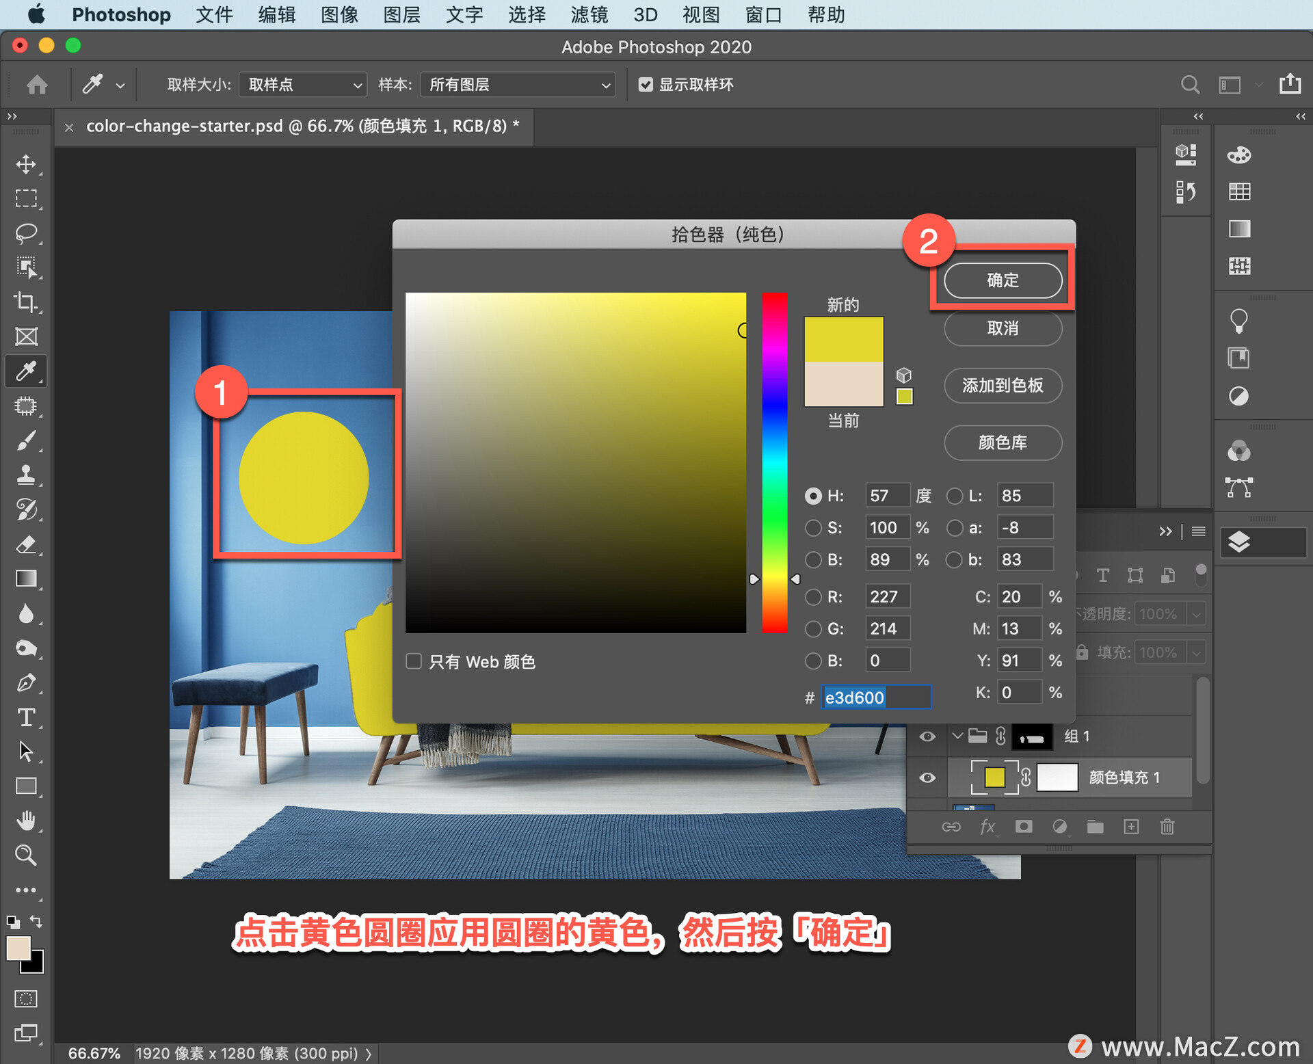Select the Rectangular Marquee tool
The height and width of the screenshot is (1064, 1313).
click(x=26, y=198)
